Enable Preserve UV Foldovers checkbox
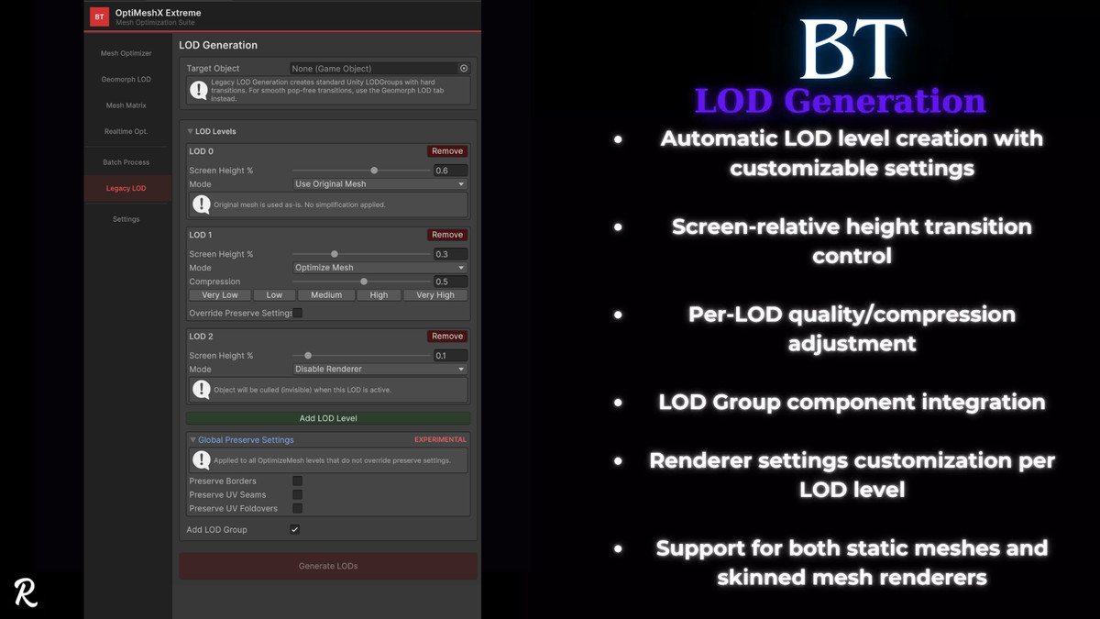Viewport: 1100px width, 619px height. (297, 508)
